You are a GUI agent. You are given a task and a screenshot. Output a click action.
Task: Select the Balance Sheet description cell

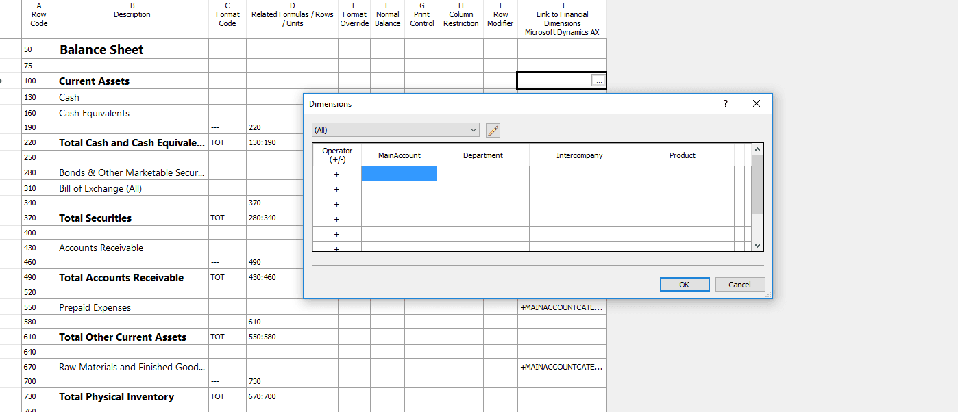coord(132,49)
